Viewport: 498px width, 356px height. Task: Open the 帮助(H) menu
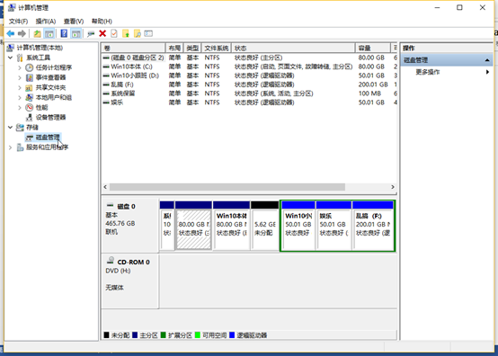tap(102, 22)
